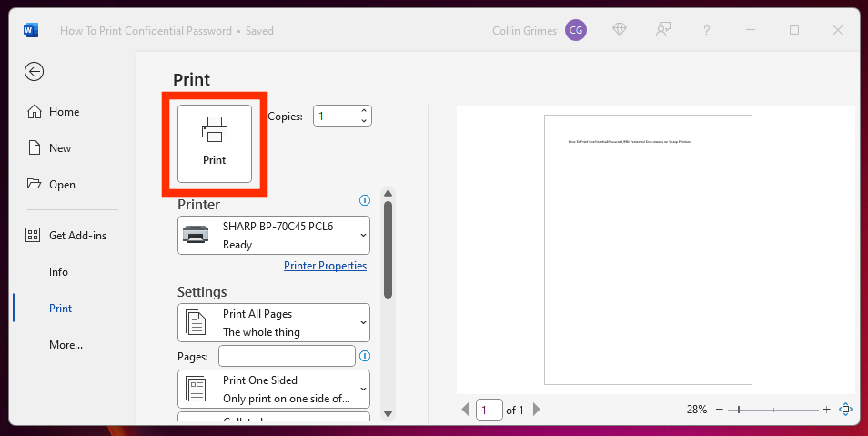868x436 pixels.
Task: Open the Get Add-ins sidebar item
Action: [x=76, y=236]
